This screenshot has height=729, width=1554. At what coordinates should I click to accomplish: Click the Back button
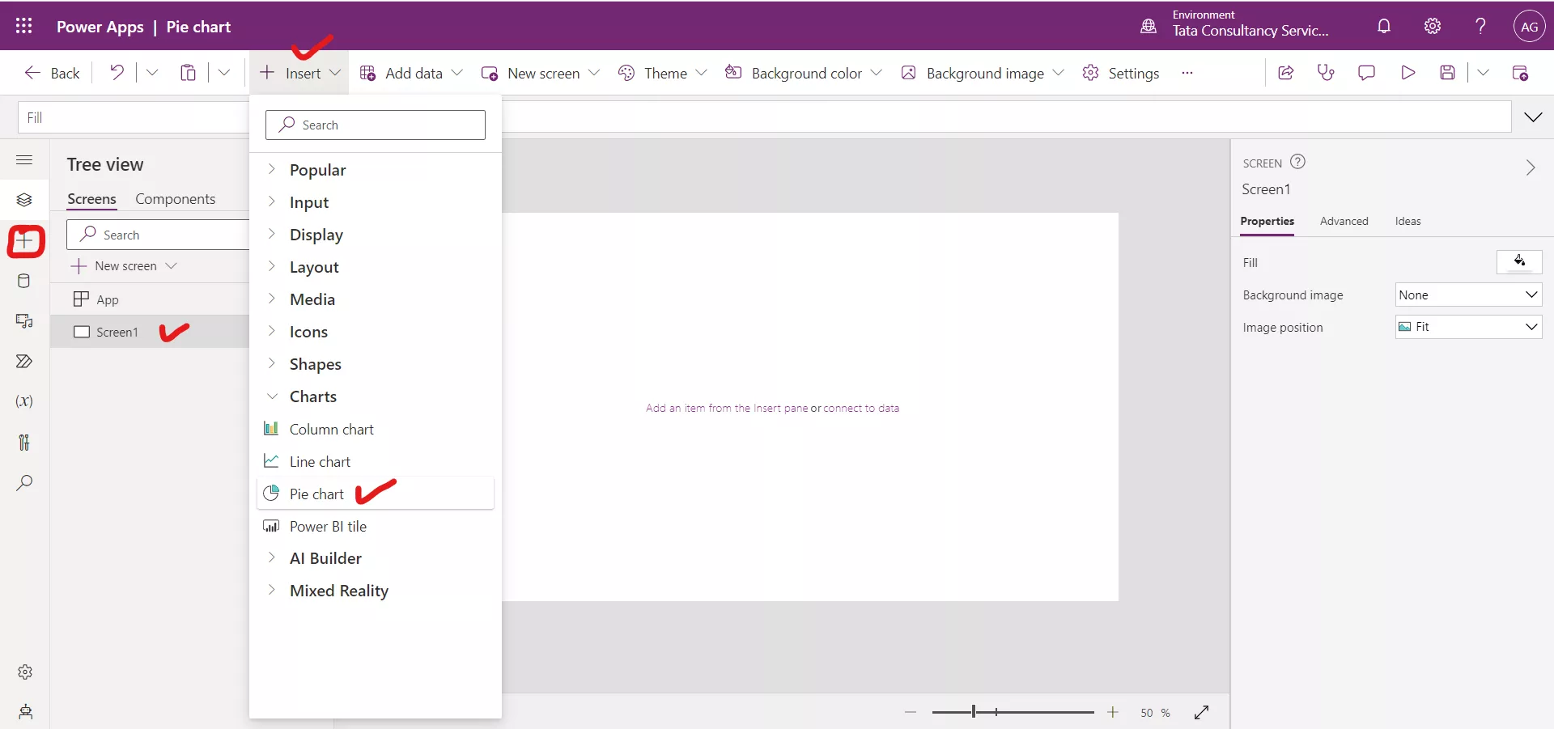click(51, 72)
